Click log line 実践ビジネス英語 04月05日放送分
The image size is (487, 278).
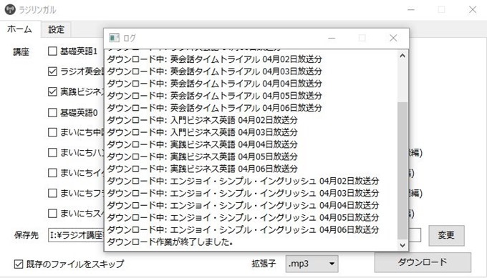(x=203, y=157)
